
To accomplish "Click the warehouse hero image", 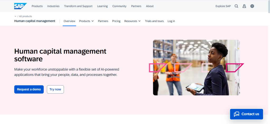I will tap(196, 67).
